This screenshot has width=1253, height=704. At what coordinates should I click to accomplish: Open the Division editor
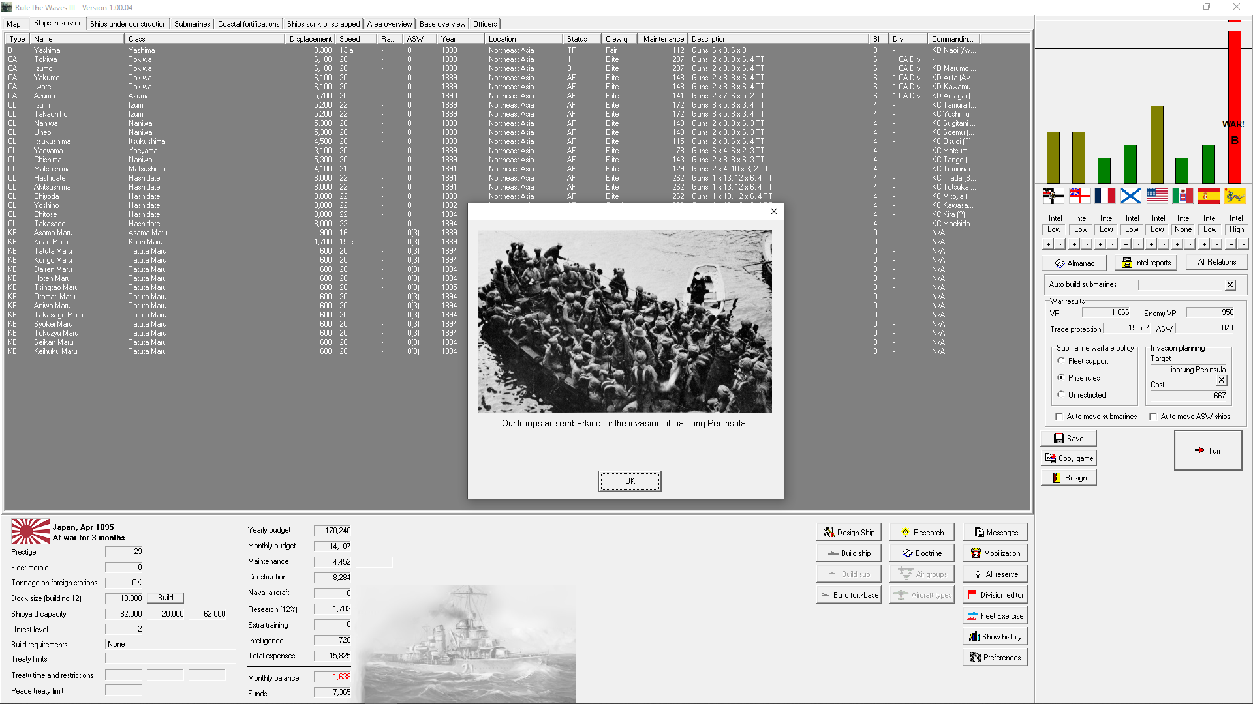pos(995,595)
